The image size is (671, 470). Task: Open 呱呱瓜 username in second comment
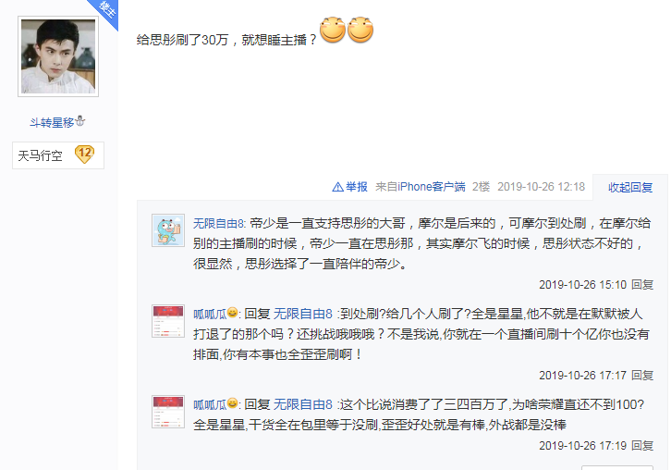pyautogui.click(x=210, y=314)
